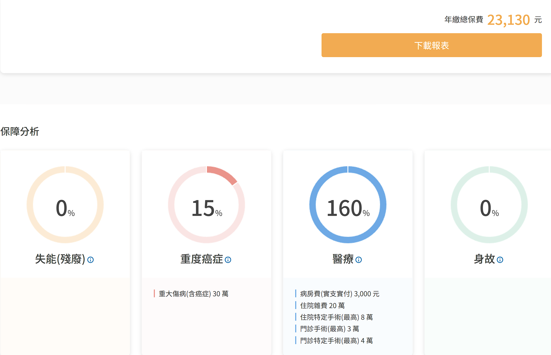The height and width of the screenshot is (355, 551).
Task: Select the 重度癌症 card title
Action: point(201,259)
